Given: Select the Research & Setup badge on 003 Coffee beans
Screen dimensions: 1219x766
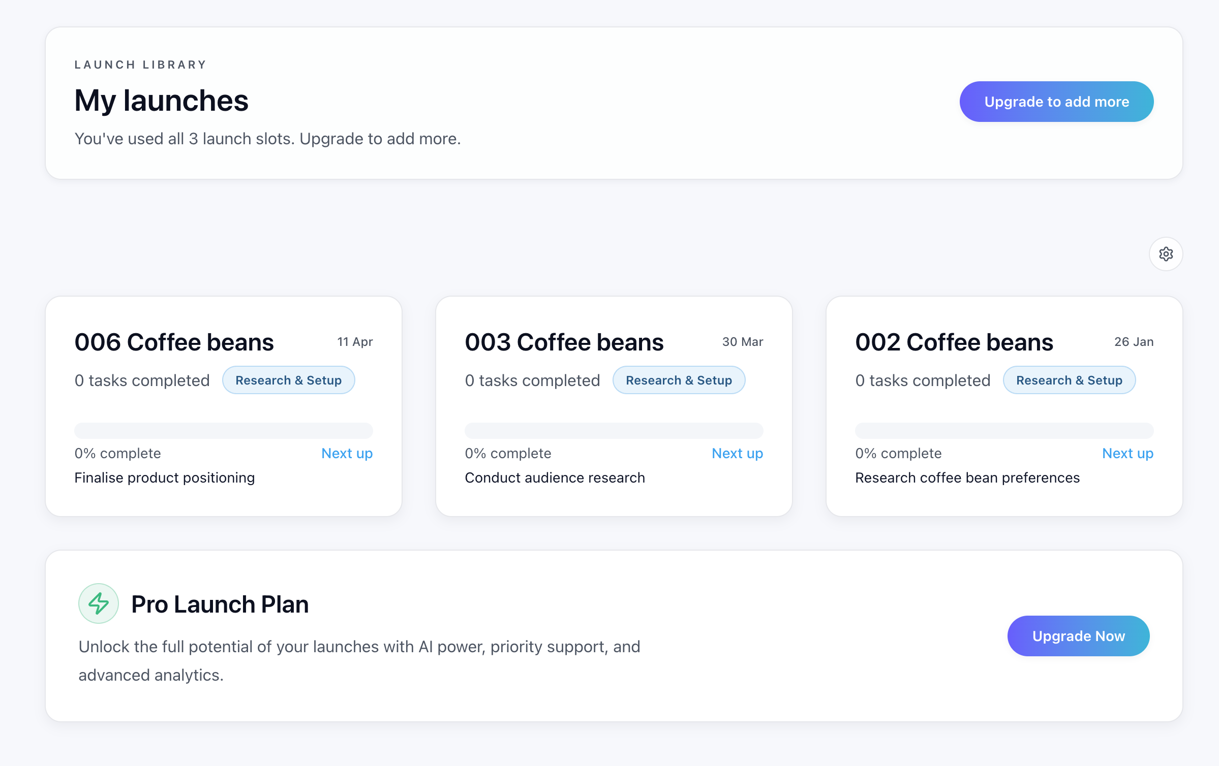Looking at the screenshot, I should [x=679, y=380].
